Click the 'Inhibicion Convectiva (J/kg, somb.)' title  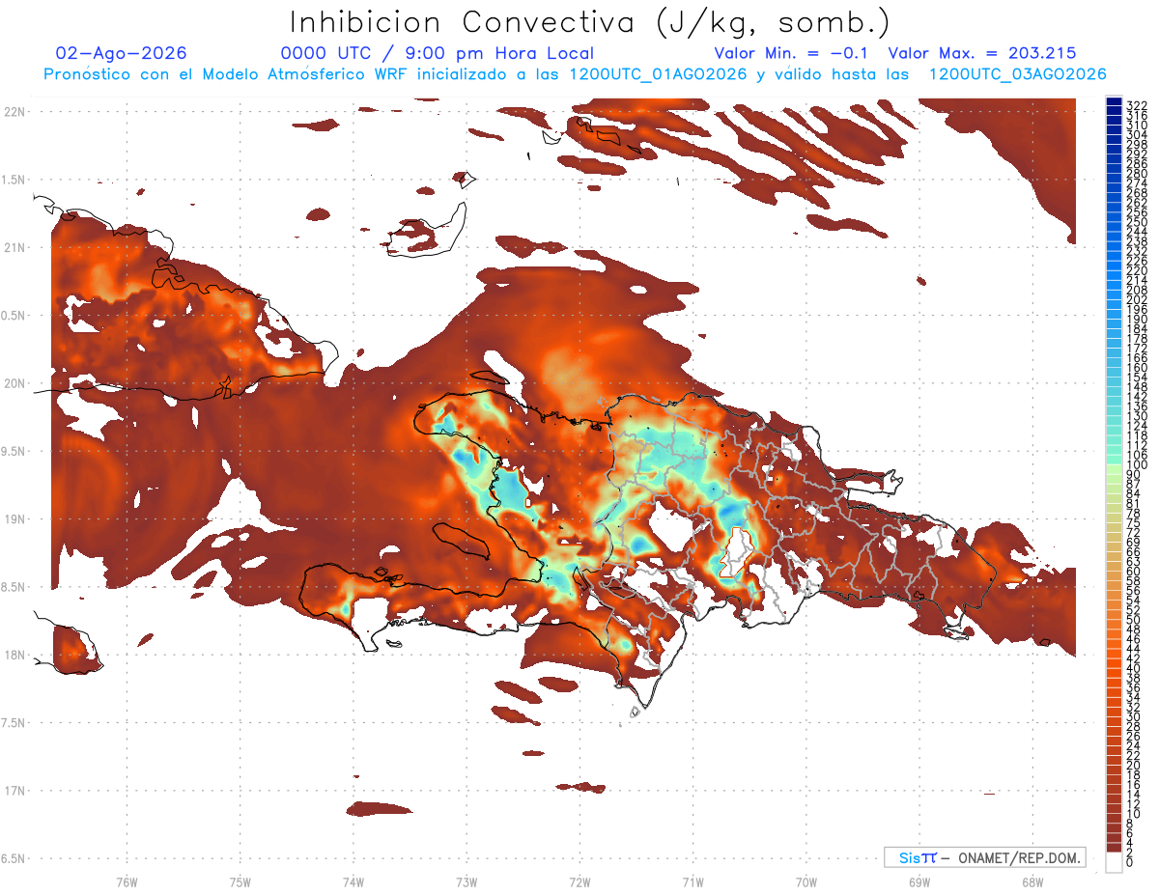click(590, 22)
